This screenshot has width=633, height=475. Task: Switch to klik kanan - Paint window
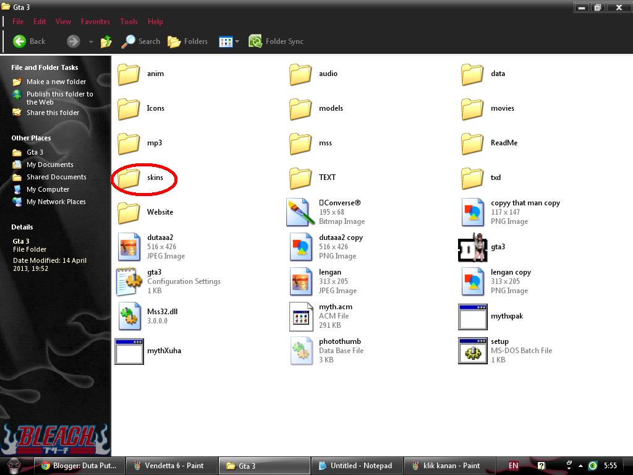click(x=449, y=466)
